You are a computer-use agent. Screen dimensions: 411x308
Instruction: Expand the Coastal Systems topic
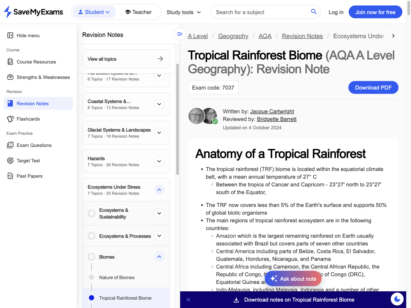[159, 104]
